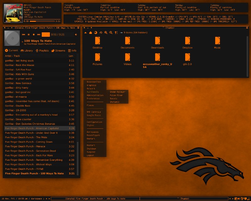Select the Documents folder
Screen dimensions: 251x201
click(128, 43)
